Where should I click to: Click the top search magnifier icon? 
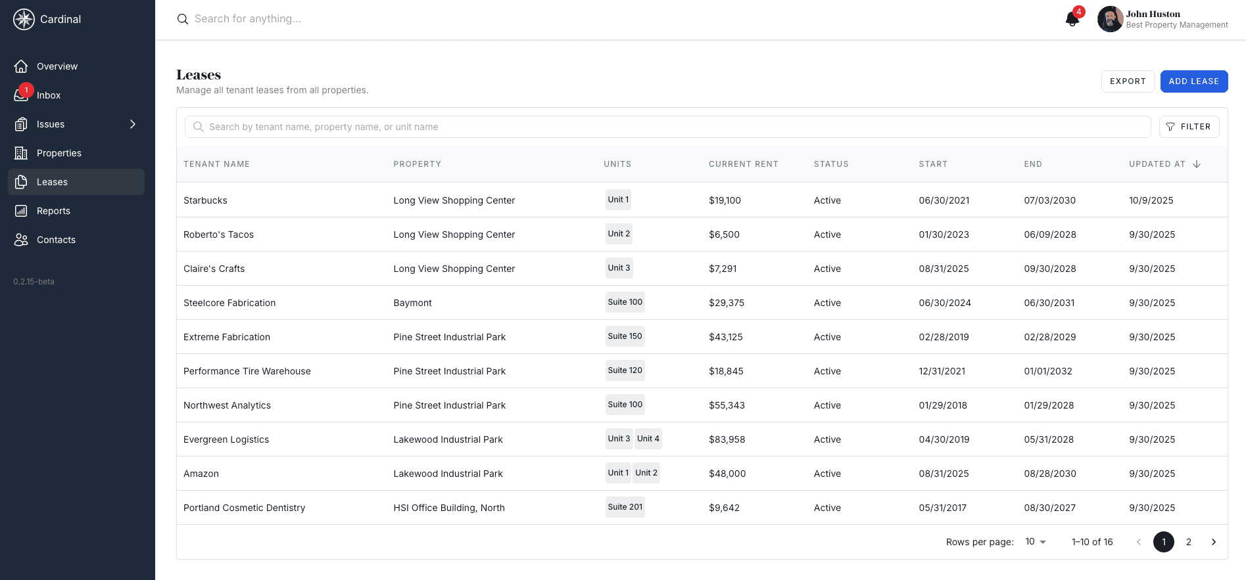pos(183,19)
